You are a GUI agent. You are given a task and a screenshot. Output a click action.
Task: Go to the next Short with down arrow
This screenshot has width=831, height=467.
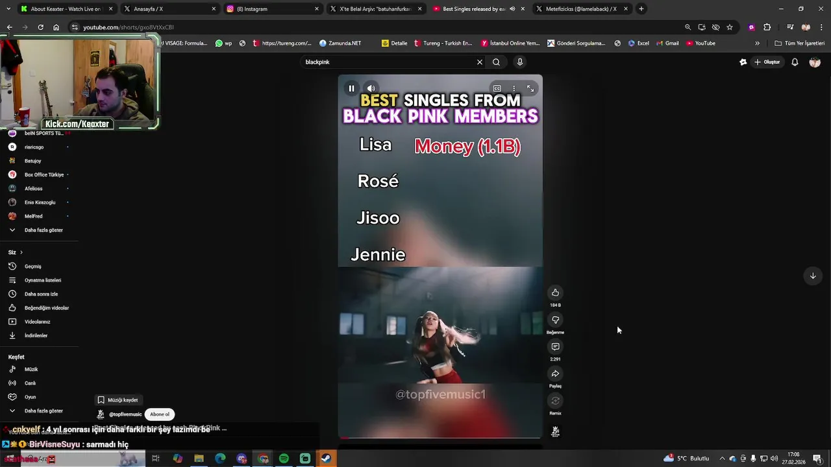[813, 276]
